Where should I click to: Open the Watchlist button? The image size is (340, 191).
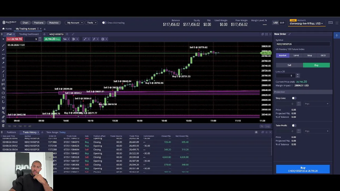(x=54, y=23)
